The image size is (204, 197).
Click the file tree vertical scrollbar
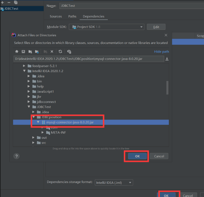(167, 88)
